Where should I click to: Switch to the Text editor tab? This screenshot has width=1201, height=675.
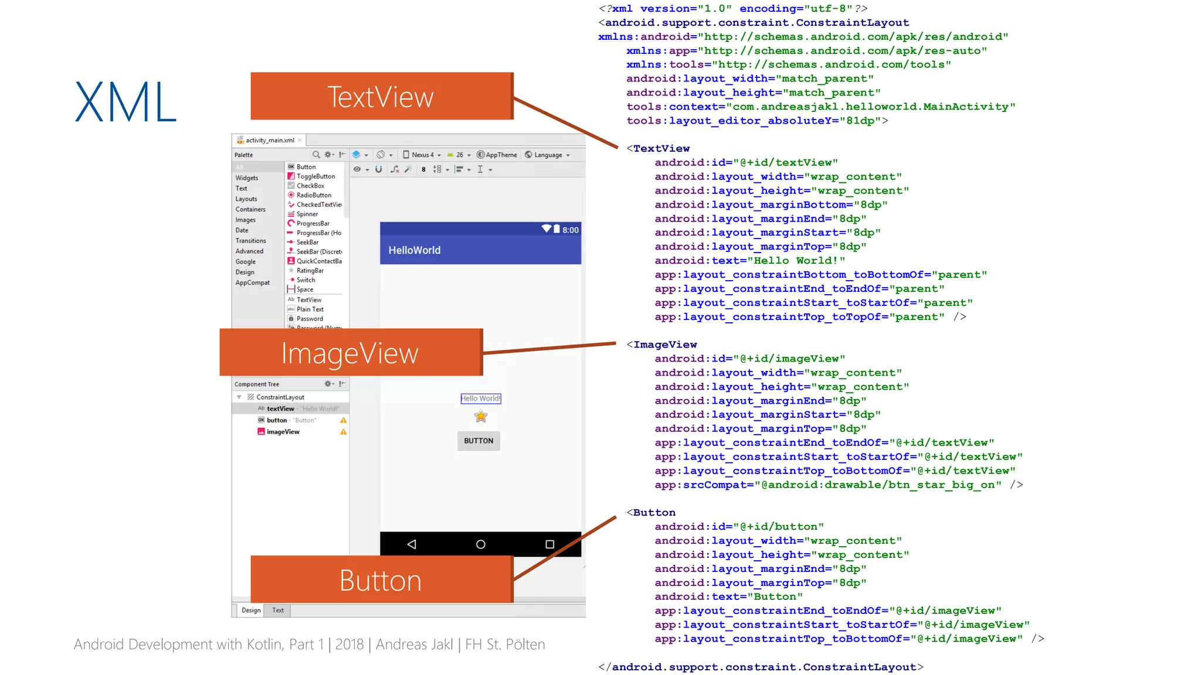click(277, 611)
